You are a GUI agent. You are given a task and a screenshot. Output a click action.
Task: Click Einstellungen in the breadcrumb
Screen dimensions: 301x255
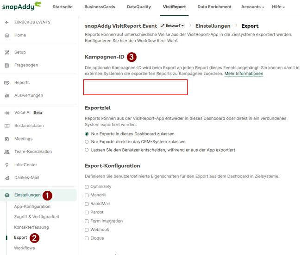[213, 26]
